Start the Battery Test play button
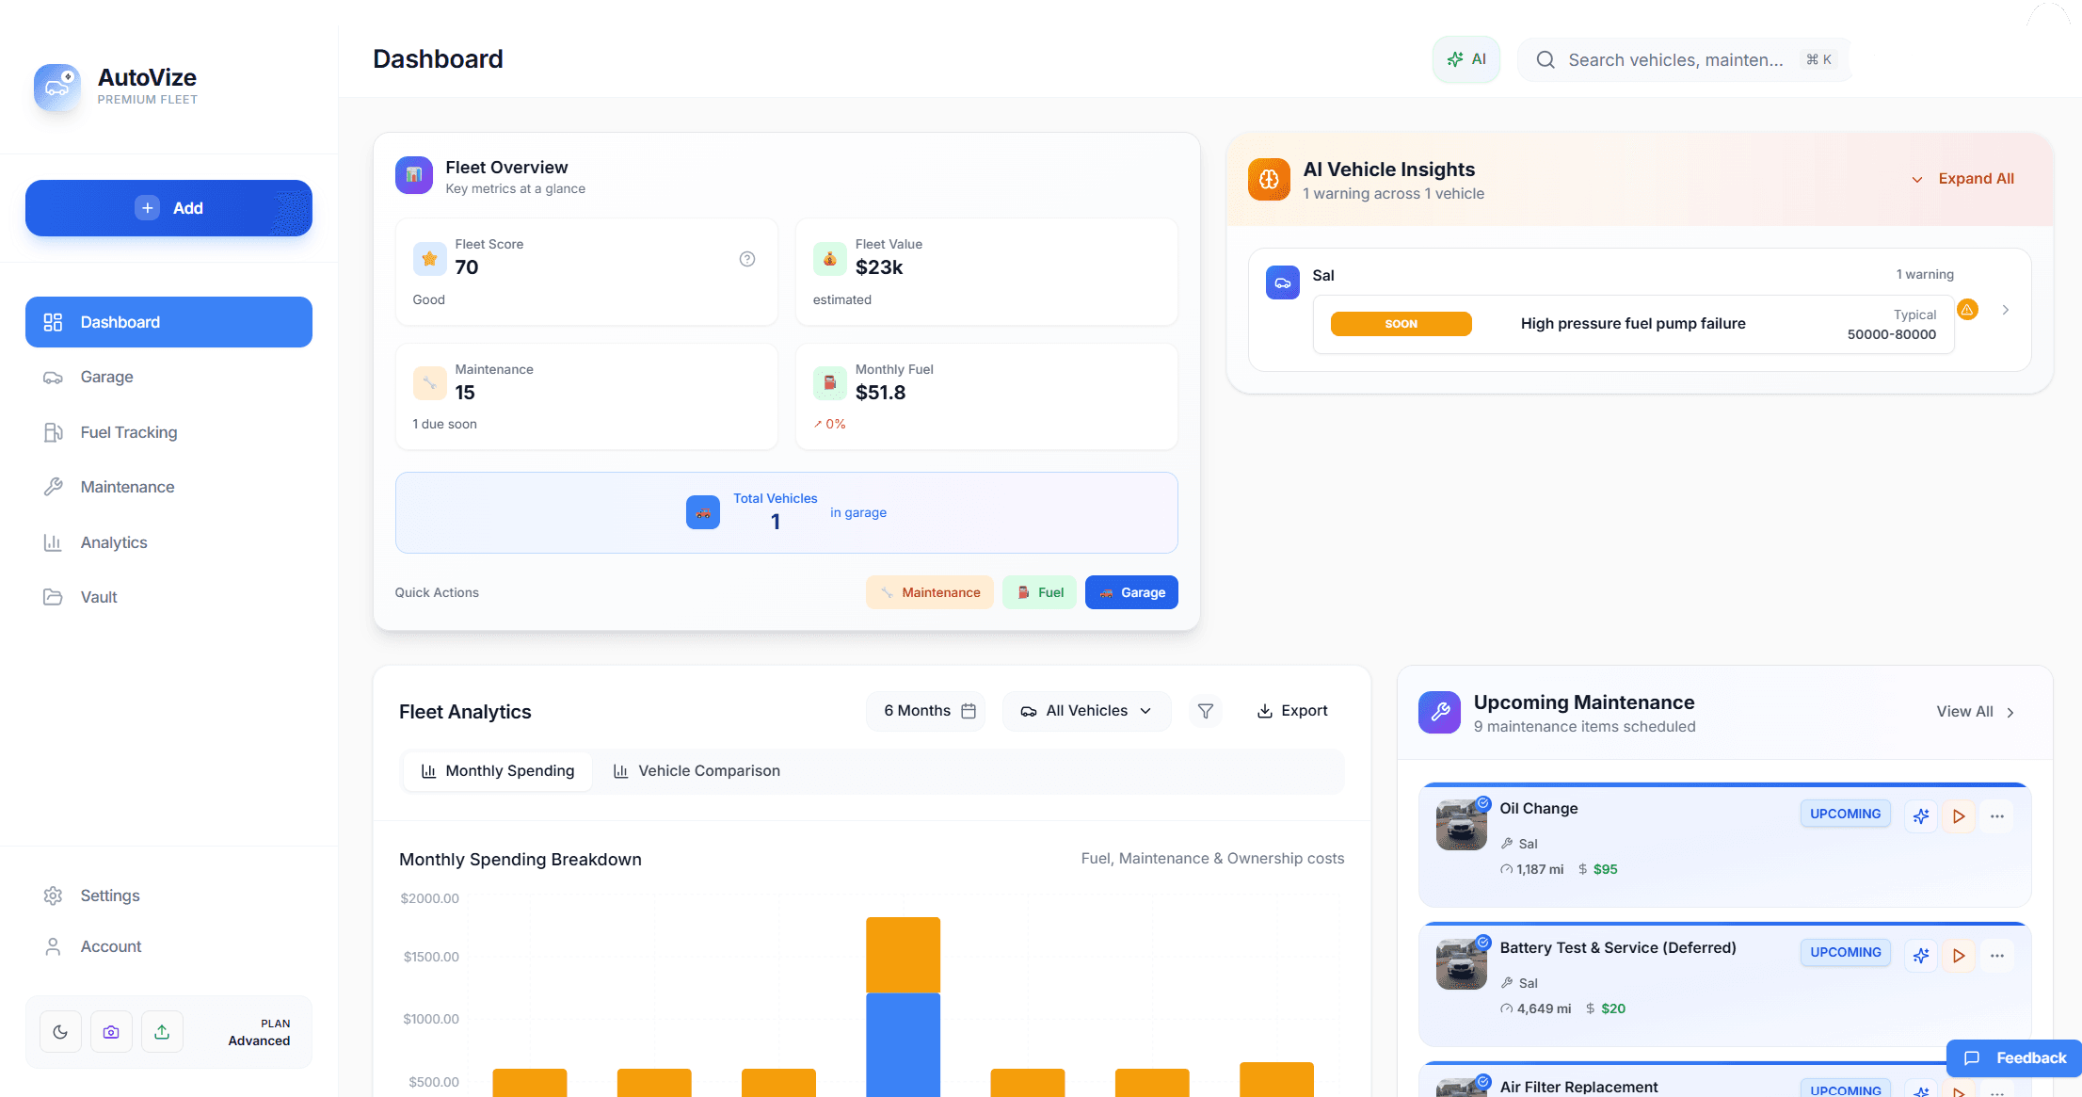 pyautogui.click(x=1959, y=956)
